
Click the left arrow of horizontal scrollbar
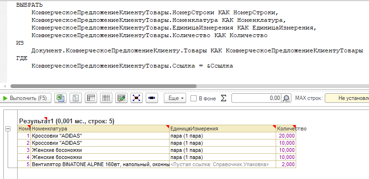pyautogui.click(x=4, y=86)
